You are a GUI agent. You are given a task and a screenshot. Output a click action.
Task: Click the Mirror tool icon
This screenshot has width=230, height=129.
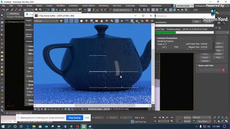click(x=135, y=10)
